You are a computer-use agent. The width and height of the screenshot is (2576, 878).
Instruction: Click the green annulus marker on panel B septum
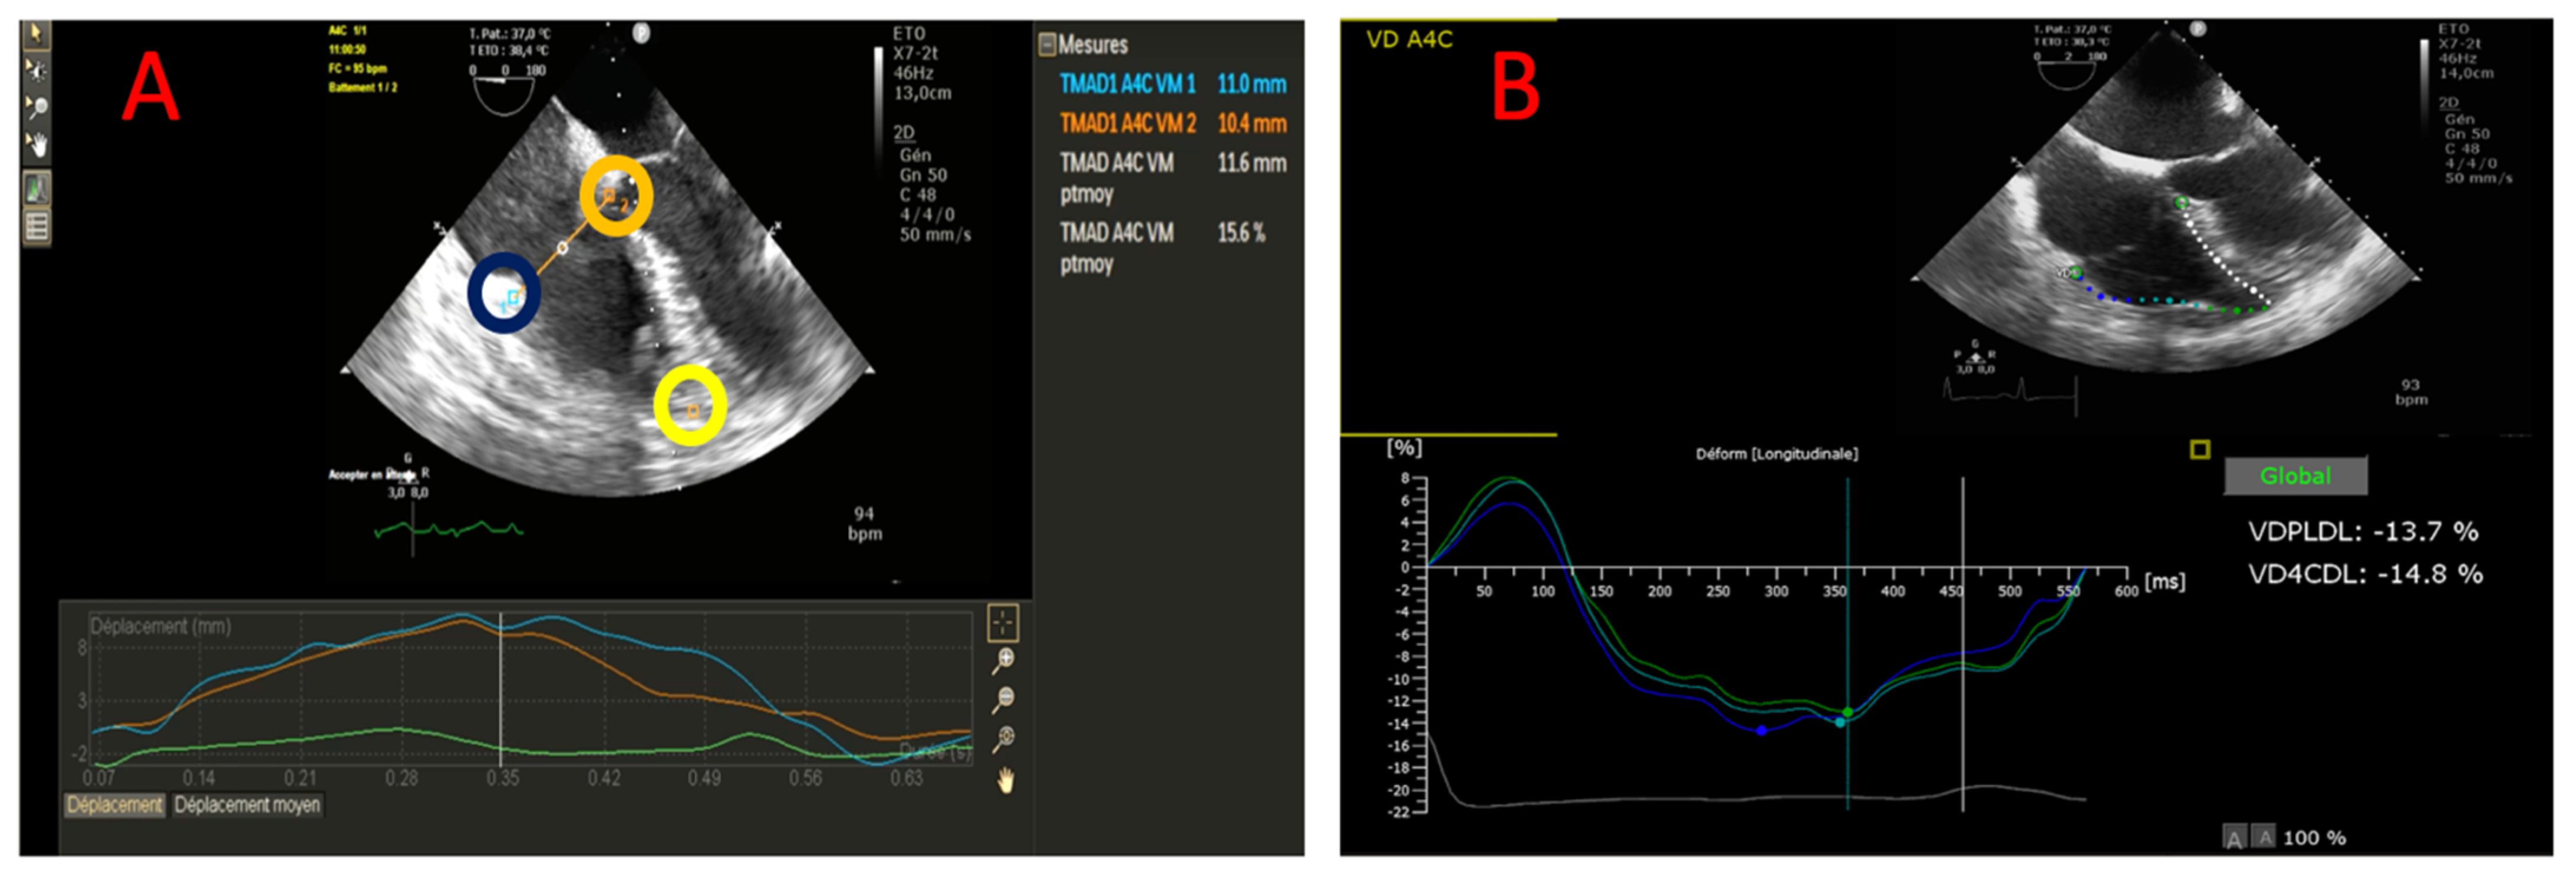(2182, 203)
